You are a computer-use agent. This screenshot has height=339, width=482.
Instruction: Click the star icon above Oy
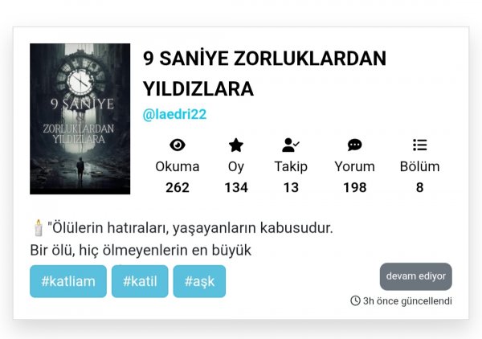point(235,145)
